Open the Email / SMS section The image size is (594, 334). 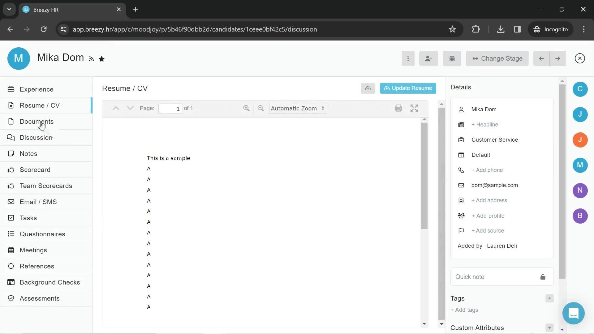[46, 202]
